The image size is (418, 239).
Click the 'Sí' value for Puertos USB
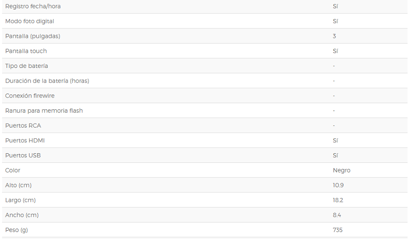(335, 155)
